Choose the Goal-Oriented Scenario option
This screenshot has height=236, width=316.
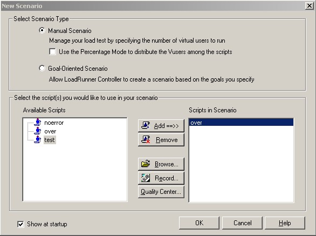pos(42,68)
